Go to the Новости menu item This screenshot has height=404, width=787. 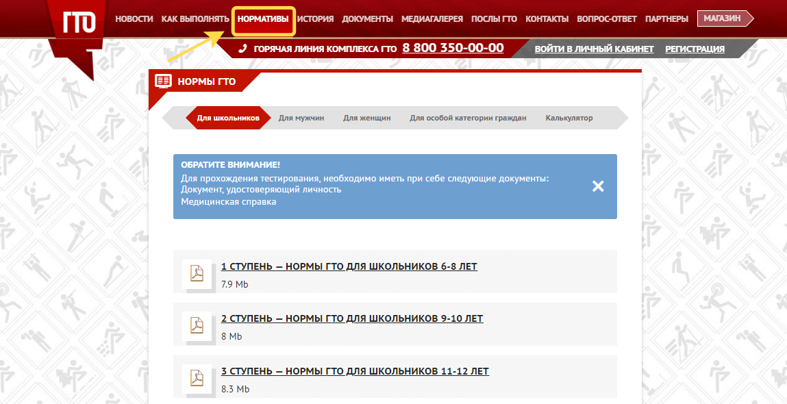pos(134,19)
